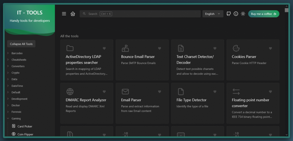The image size is (293, 141).
Task: Favorite ActiveDirectory LDAP properties searcher heart
Action: pos(104,48)
